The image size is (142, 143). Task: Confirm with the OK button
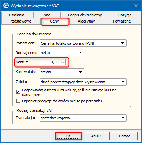(68, 136)
